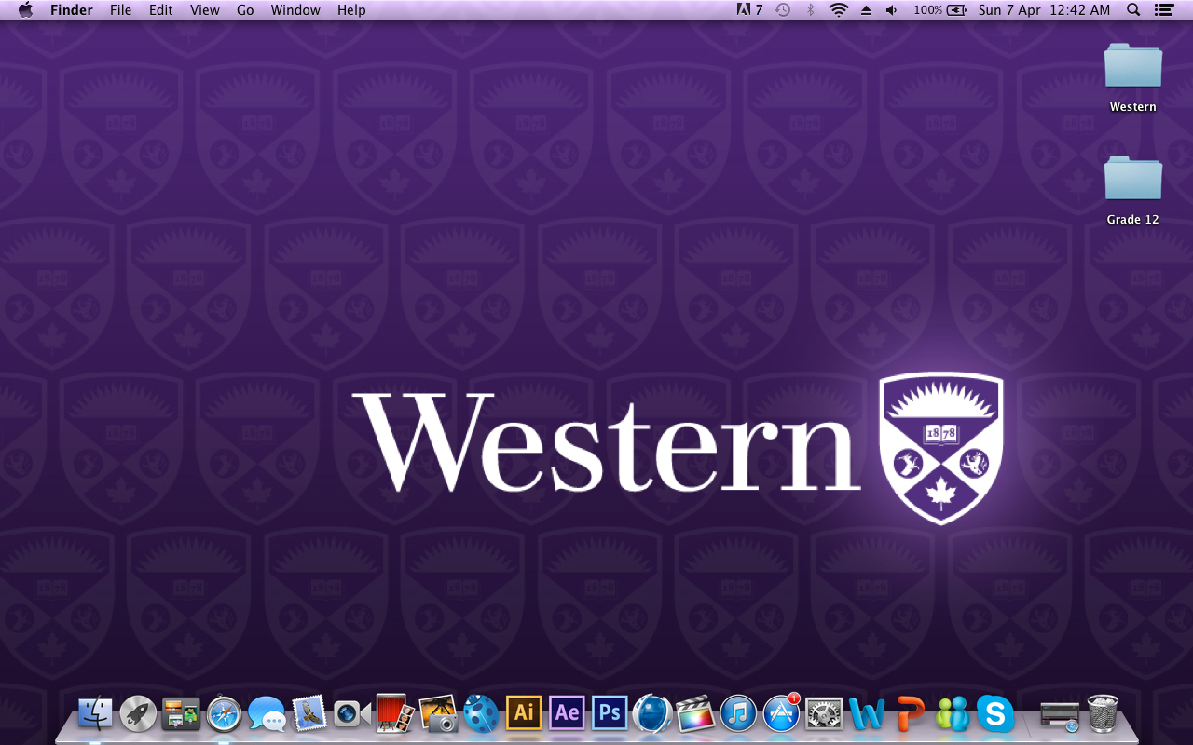Launch Safari browser from the dock
The height and width of the screenshot is (745, 1193).
point(224,714)
